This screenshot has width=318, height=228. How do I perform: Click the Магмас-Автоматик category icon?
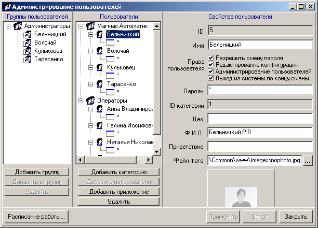[90, 25]
